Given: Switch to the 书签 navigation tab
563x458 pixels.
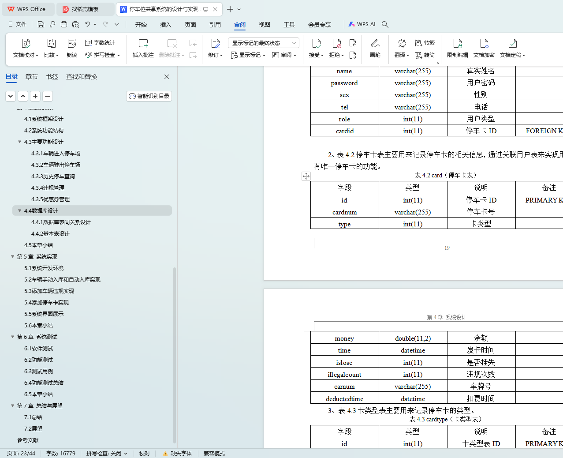Looking at the screenshot, I should click(52, 77).
